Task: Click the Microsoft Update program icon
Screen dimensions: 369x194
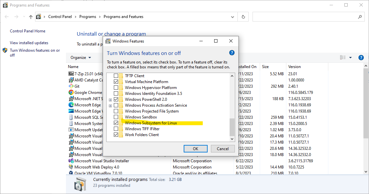Action: (x=71, y=130)
